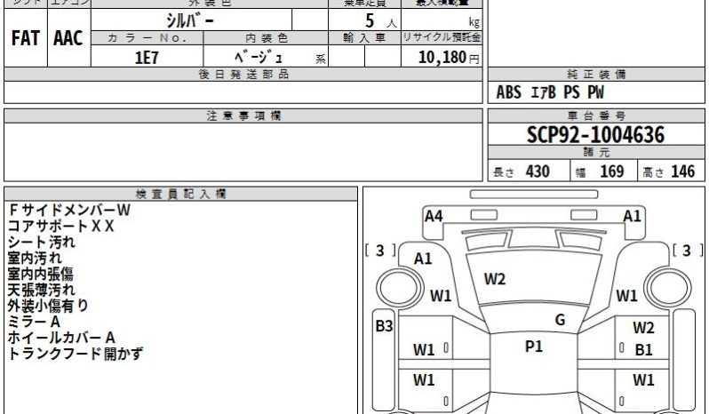Select the AAC air conditioner cell

(68, 40)
